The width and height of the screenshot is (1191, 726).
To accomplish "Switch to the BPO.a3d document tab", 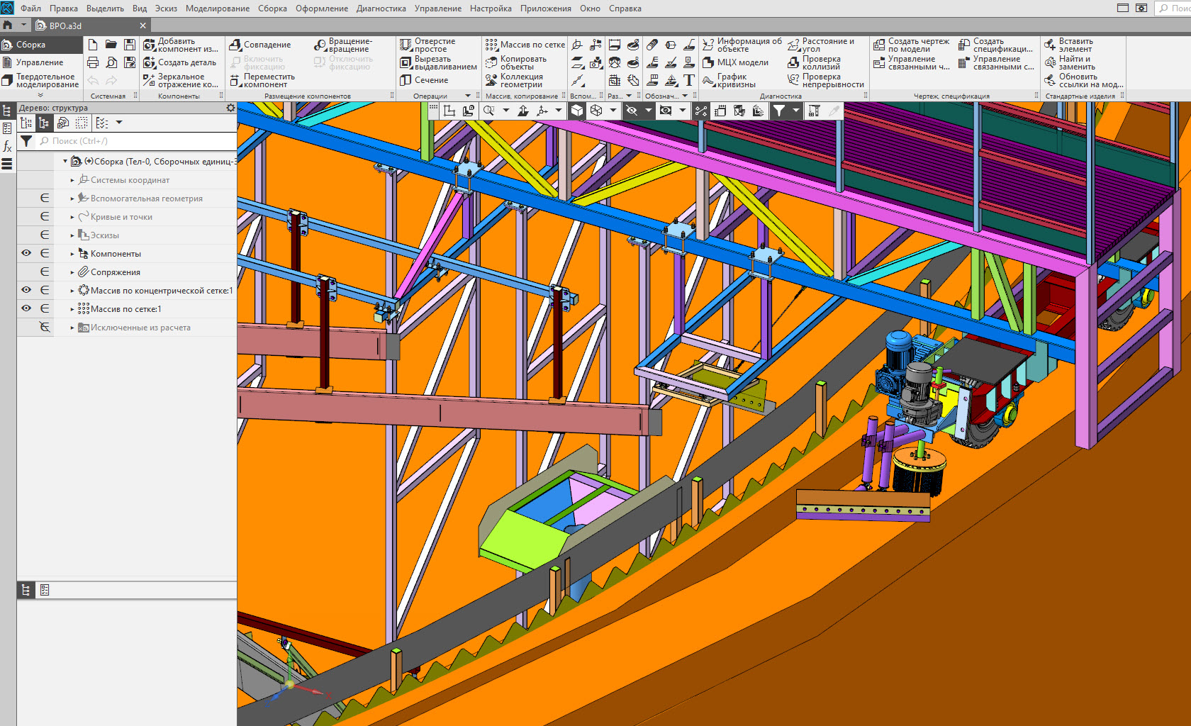I will pos(65,26).
